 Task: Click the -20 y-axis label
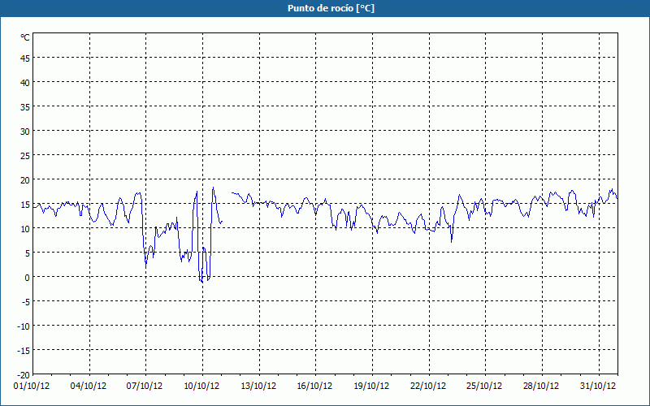tap(24, 375)
